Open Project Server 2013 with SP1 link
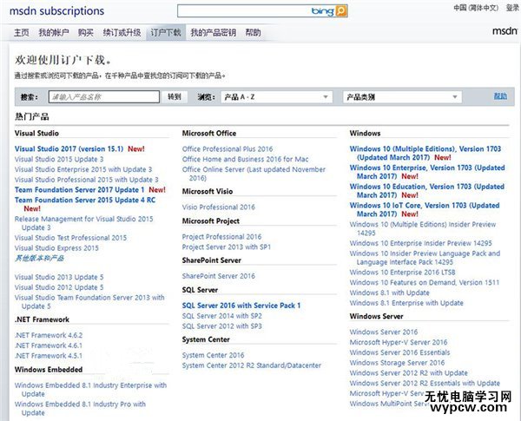Screen dimensions: 521x421 (x=227, y=247)
